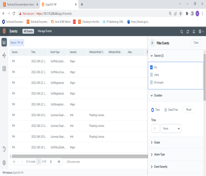This screenshot has height=176, width=206.
Task: Expand the Event Severity section
Action: point(159,167)
